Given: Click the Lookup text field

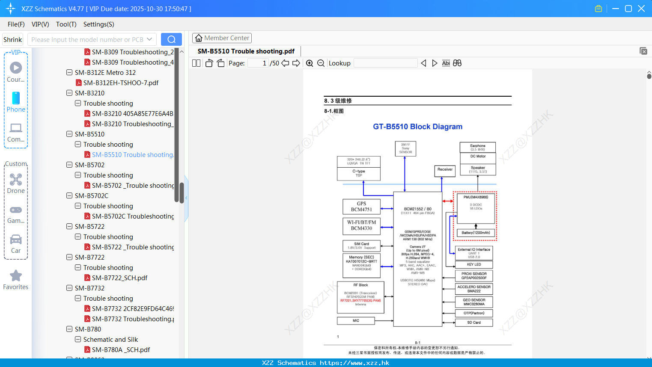Looking at the screenshot, I should pyautogui.click(x=386, y=63).
